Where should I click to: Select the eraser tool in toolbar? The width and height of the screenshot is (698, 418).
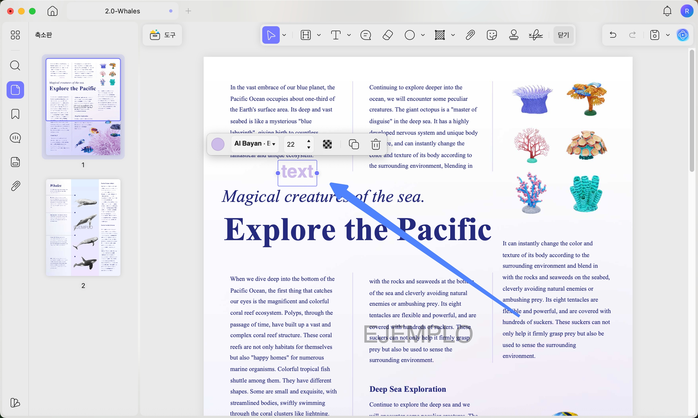(x=388, y=35)
